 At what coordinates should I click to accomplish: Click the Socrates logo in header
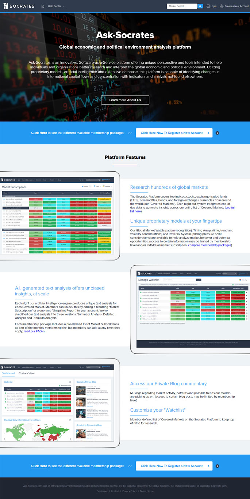(19, 6)
